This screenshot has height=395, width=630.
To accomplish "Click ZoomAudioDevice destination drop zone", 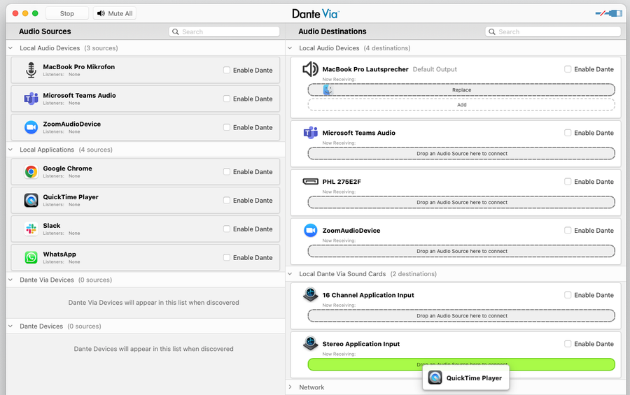I will click(461, 251).
